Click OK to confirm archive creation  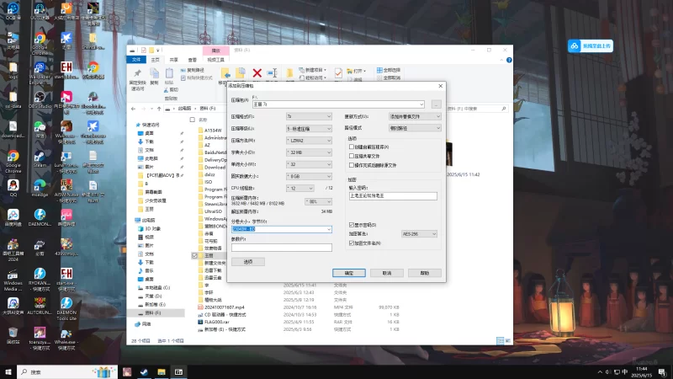click(x=349, y=273)
